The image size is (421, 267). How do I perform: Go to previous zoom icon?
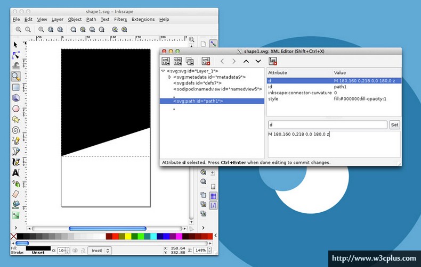point(115,29)
